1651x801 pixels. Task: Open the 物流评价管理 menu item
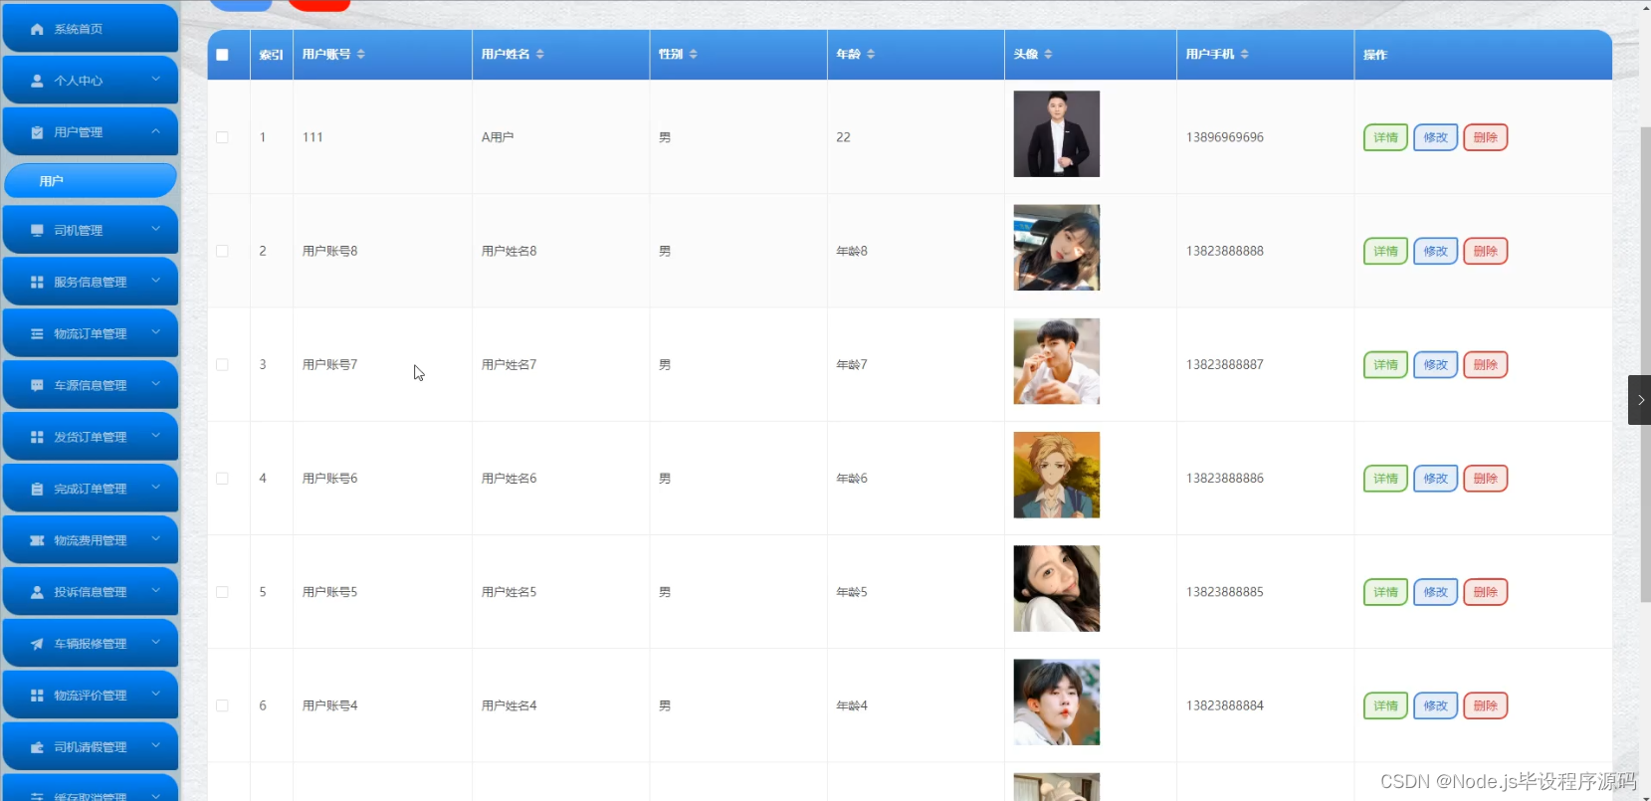coord(91,696)
